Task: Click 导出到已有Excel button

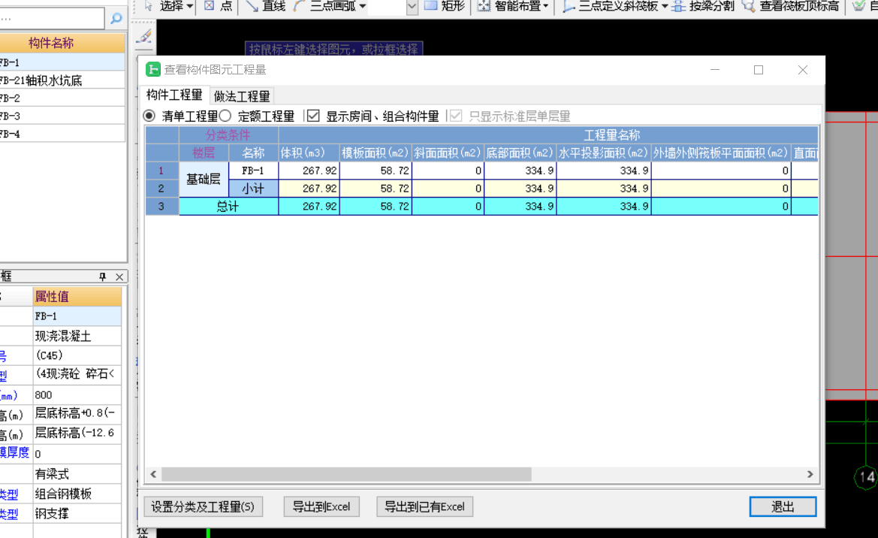Action: [424, 506]
